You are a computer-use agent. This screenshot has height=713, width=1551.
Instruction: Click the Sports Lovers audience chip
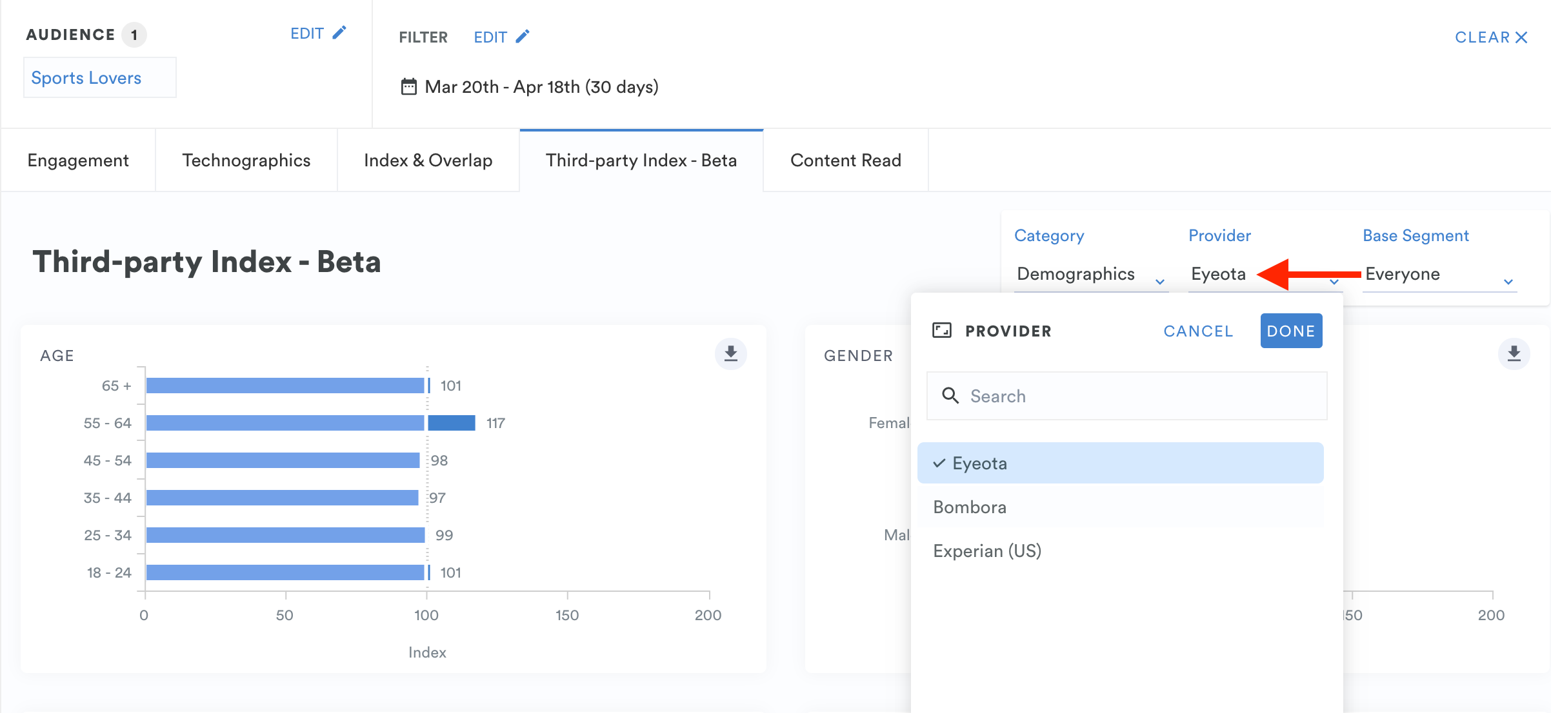[99, 77]
